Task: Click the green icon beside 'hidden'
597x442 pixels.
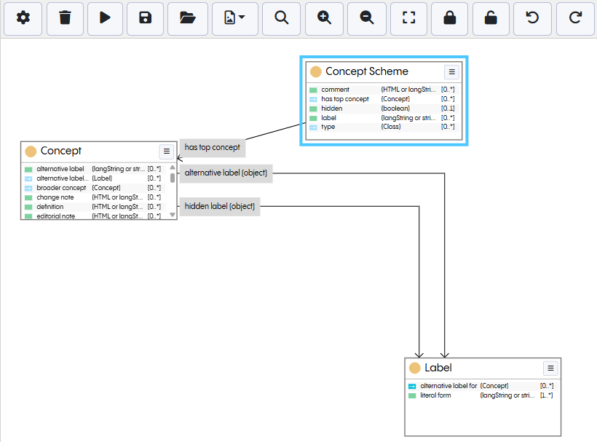Action: point(313,109)
